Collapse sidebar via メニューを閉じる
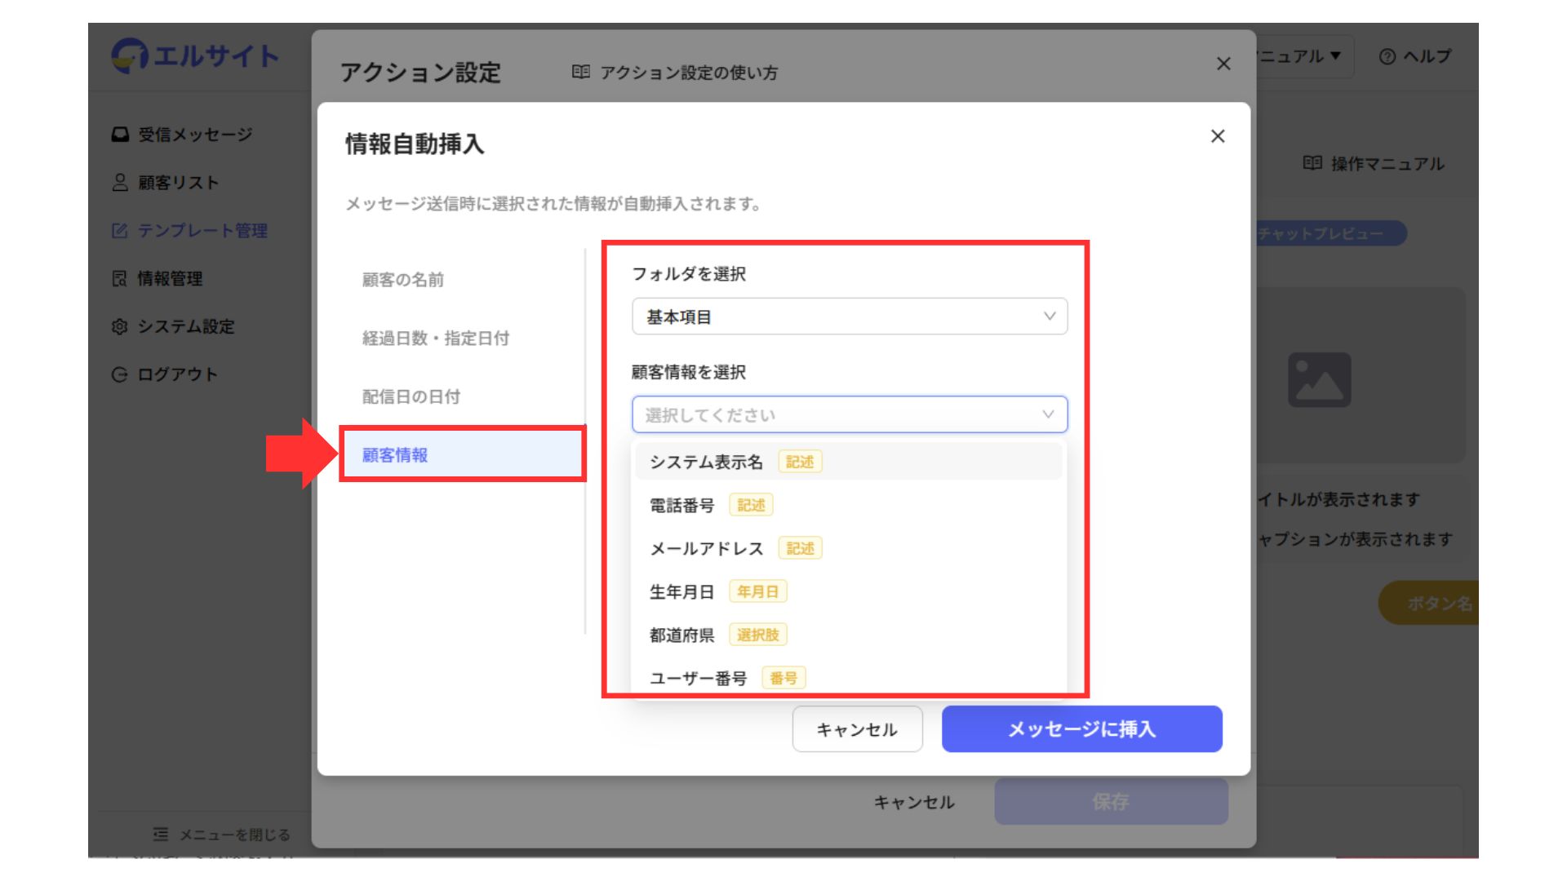This screenshot has width=1567, height=881. point(222,835)
